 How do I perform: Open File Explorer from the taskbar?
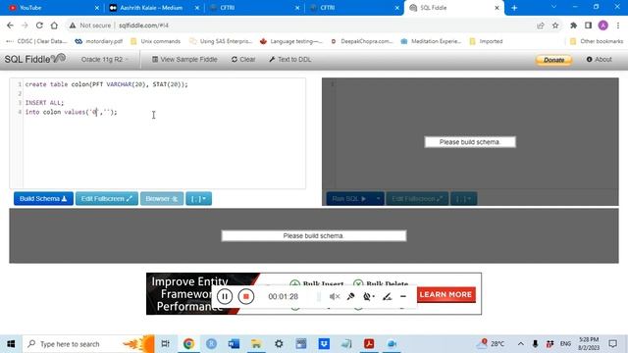(x=256, y=344)
